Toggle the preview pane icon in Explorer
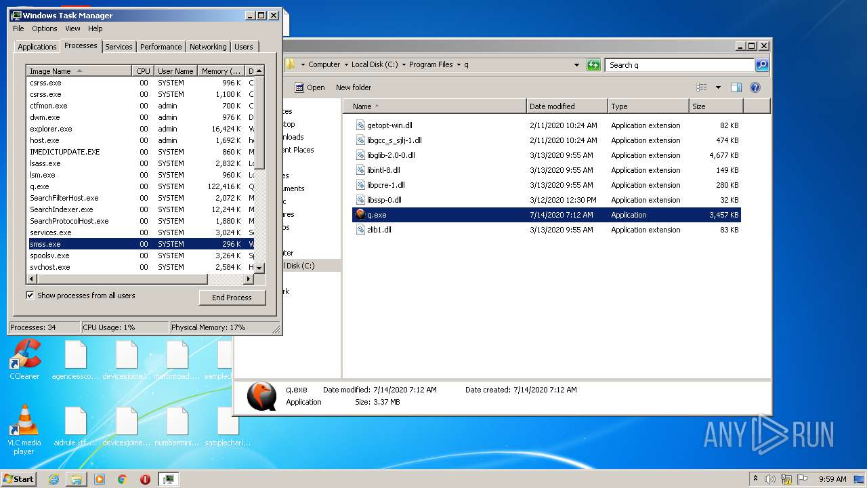867x488 pixels. pyautogui.click(x=736, y=87)
